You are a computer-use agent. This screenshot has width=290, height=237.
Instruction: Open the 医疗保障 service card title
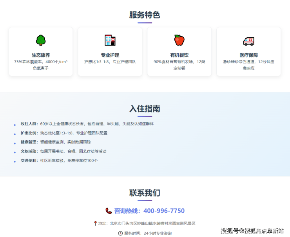pyautogui.click(x=248, y=55)
